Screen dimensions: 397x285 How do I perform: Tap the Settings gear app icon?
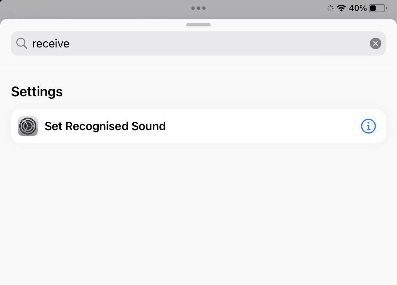point(28,126)
